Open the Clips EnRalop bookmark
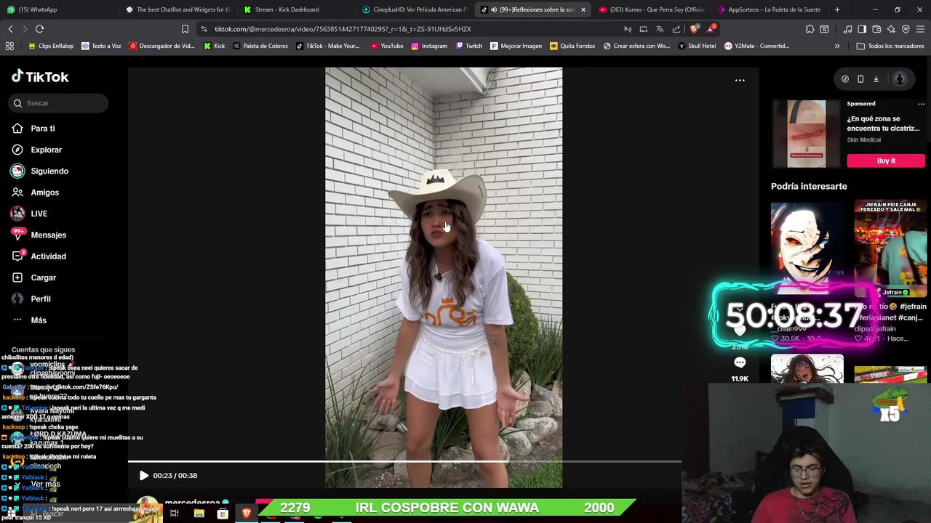Screen dimensions: 931x523 click(51, 46)
